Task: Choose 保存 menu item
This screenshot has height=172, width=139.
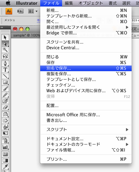Action: pos(86,63)
